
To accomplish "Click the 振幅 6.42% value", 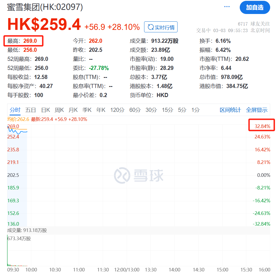I will tap(223, 50).
